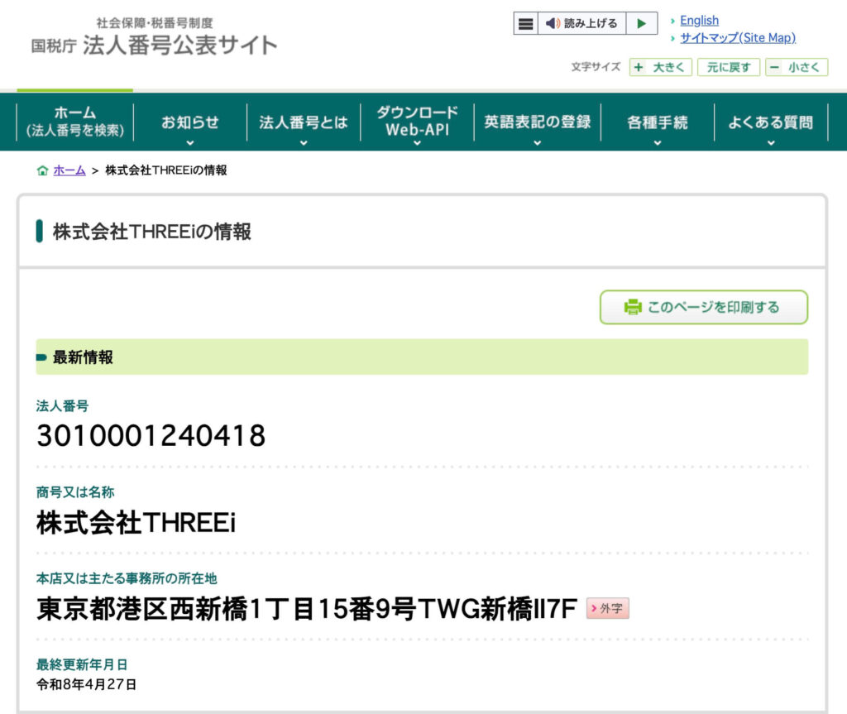This screenshot has width=847, height=714.
Task: Select update date 令和8年4月27日
Action: click(86, 684)
